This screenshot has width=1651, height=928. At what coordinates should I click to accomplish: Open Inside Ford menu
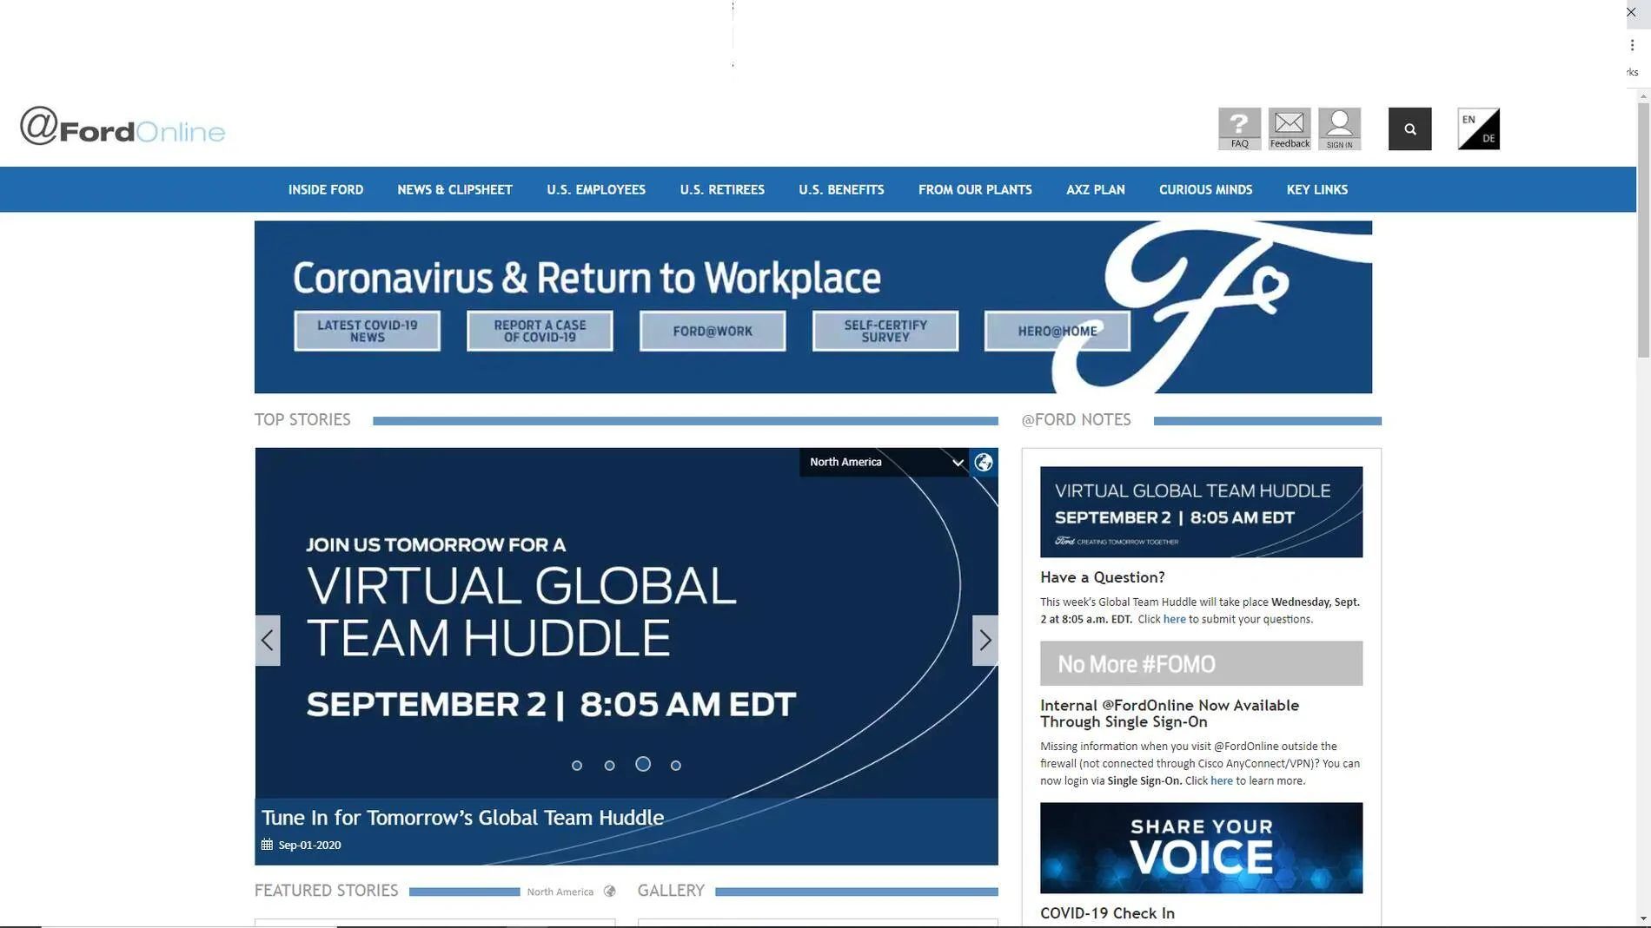[x=326, y=189]
